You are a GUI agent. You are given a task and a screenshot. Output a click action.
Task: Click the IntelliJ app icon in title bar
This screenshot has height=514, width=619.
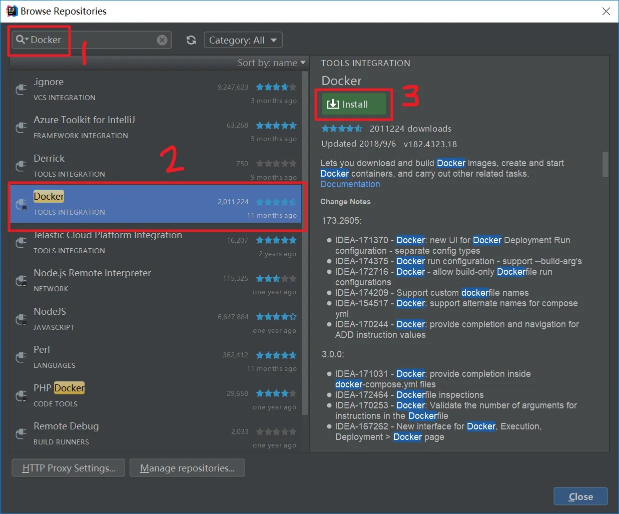tap(12, 11)
